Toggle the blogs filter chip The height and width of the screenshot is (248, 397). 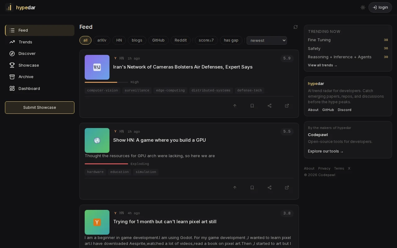[137, 40]
